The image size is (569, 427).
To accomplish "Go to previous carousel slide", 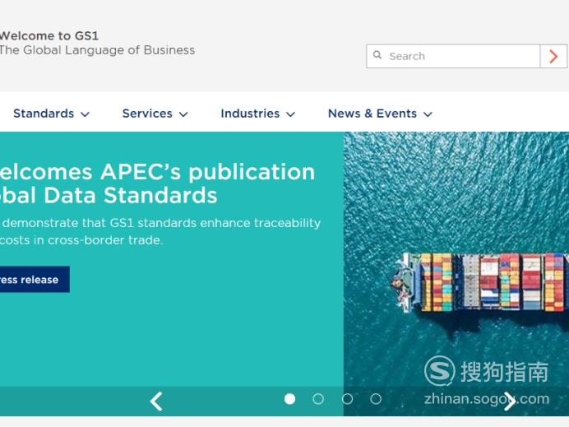I will point(156,401).
